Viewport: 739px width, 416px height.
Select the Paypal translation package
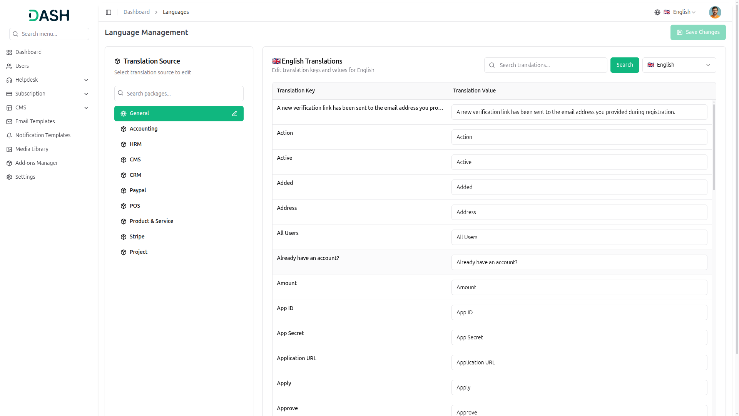137,190
